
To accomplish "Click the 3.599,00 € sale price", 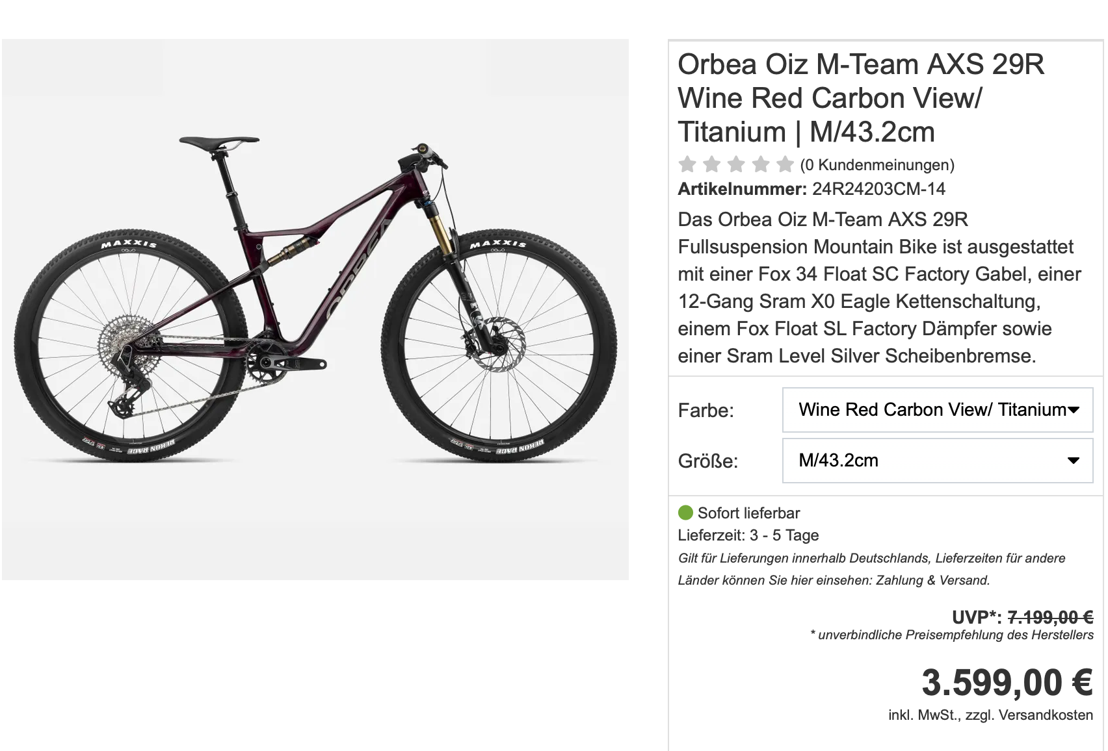I will click(1007, 683).
